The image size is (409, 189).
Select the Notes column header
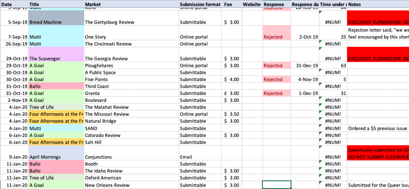point(378,4)
